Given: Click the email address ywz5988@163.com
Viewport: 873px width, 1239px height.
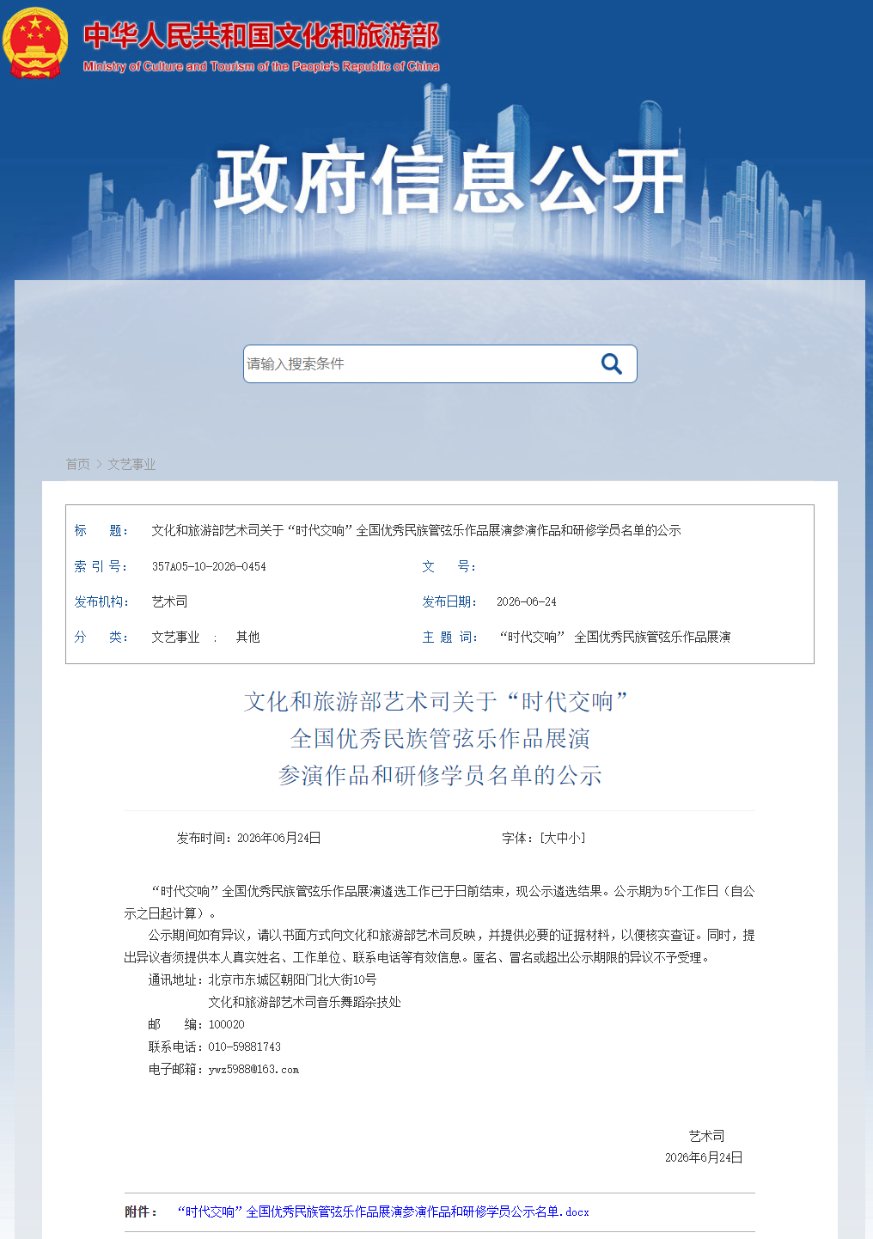Looking at the screenshot, I should coord(253,1069).
